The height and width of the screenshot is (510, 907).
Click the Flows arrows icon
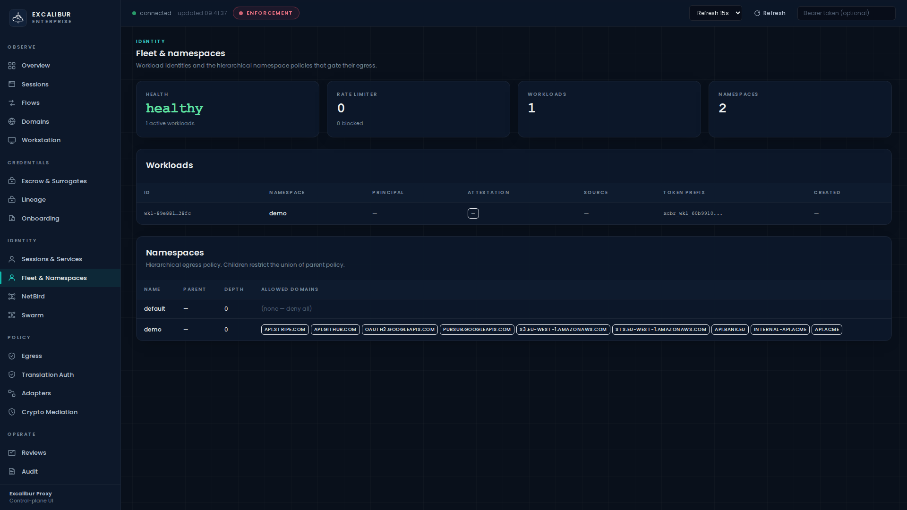tap(12, 103)
